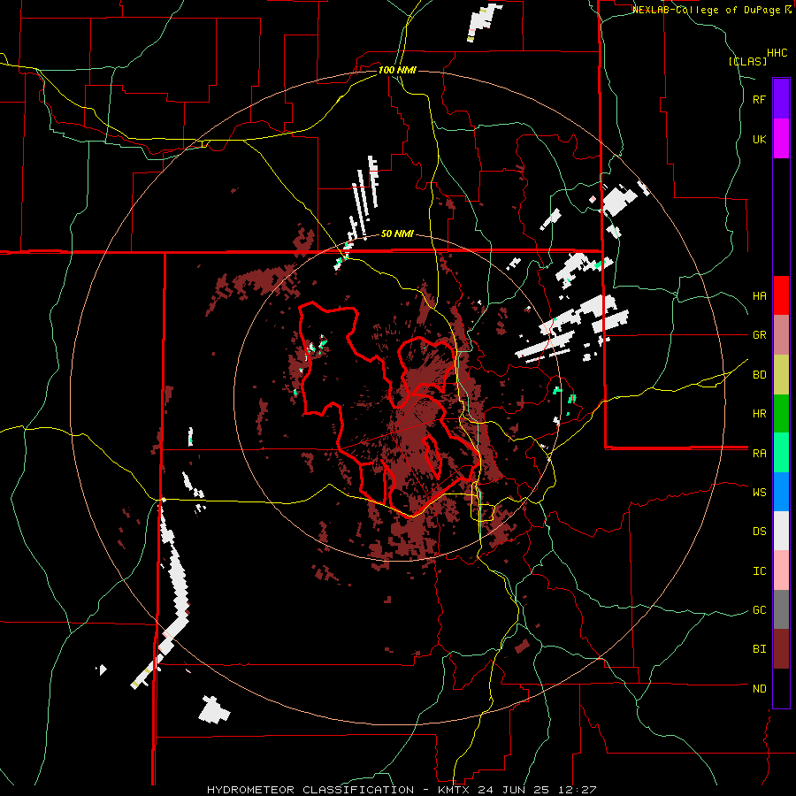Viewport: 796px width, 796px height.
Task: Click the HA legend label
Action: tap(760, 296)
